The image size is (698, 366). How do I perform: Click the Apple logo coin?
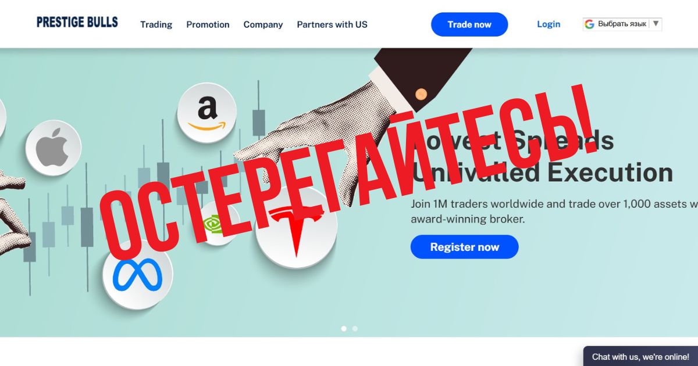click(53, 148)
